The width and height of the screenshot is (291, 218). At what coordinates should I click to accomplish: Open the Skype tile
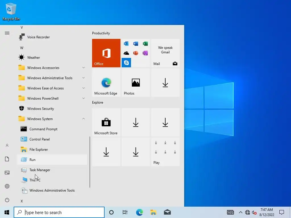126,63
